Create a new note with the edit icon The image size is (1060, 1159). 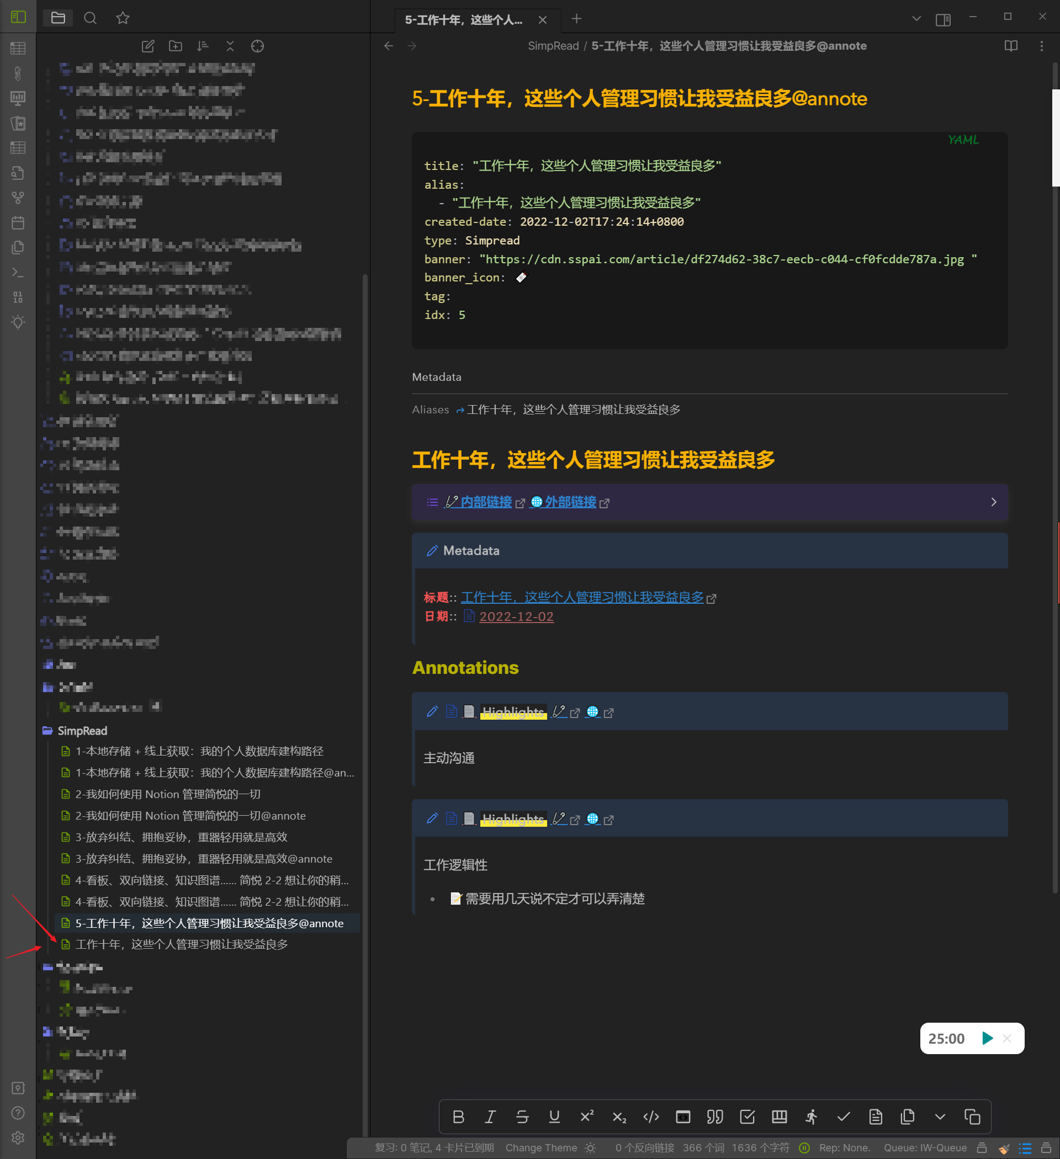pos(148,46)
